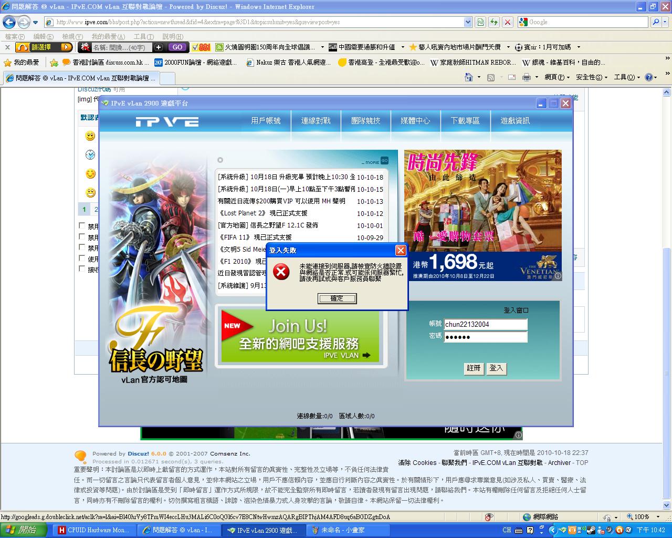Image resolution: width=672 pixels, height=538 pixels.
Task: Click the Print icon in command bar
Action: 527,77
